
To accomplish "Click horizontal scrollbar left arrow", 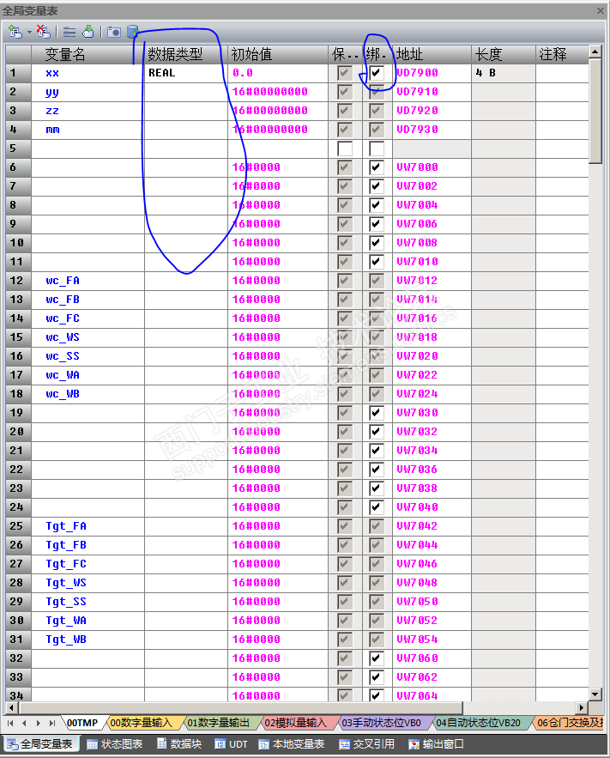I will (x=12, y=707).
